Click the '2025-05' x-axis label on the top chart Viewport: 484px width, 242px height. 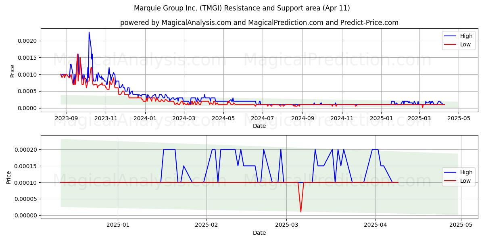tap(459, 118)
